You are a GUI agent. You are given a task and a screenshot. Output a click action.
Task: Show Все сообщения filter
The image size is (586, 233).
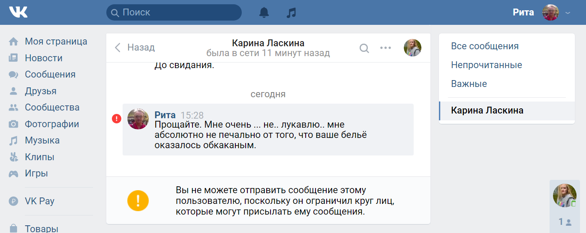click(x=485, y=46)
